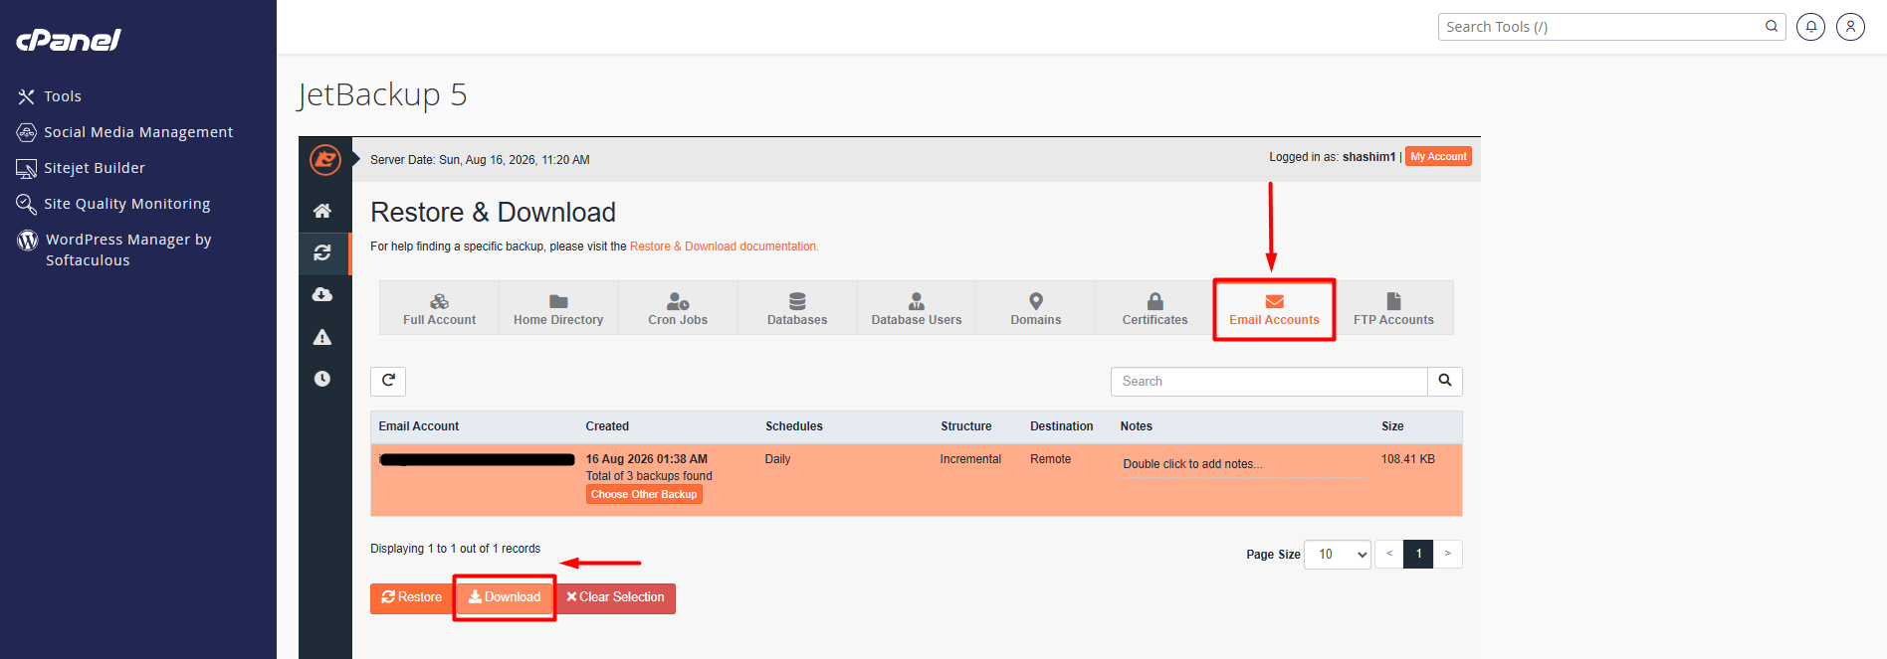Select the Restore & Download sidebar icon

(322, 253)
